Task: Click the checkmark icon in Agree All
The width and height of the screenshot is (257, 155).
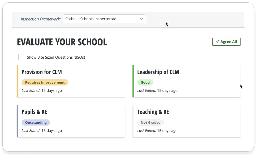Action: pos(217,42)
